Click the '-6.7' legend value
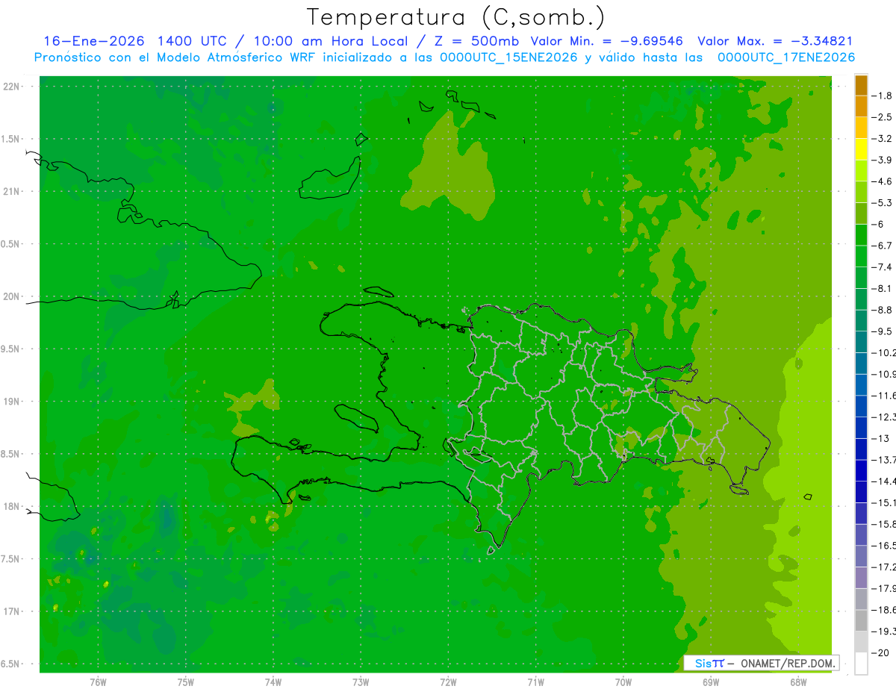This screenshot has height=692, width=896. pyautogui.click(x=883, y=245)
